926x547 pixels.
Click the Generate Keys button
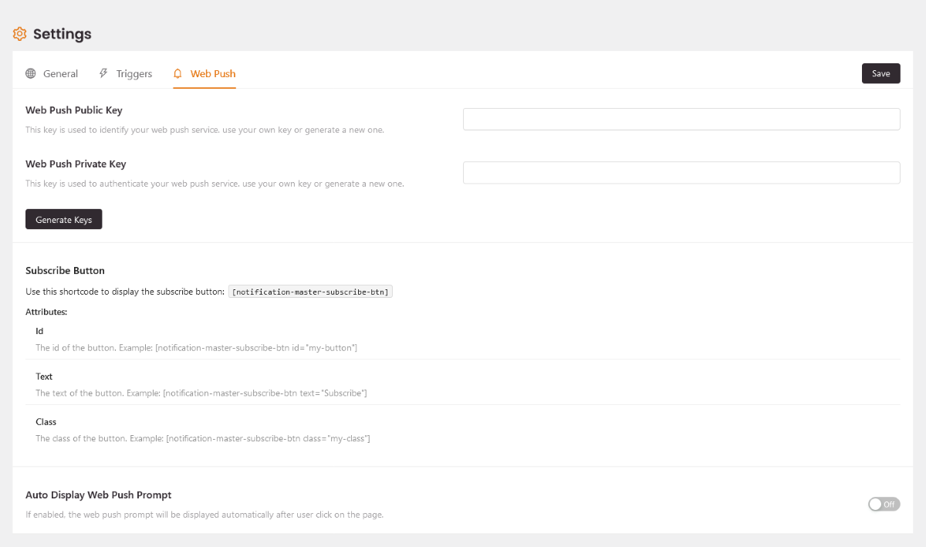click(64, 220)
